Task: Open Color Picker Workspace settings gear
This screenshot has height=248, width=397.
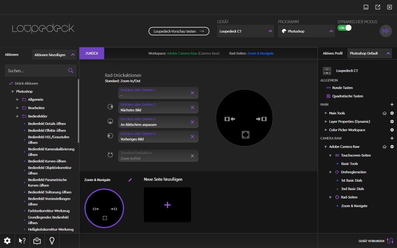Action: (x=392, y=130)
